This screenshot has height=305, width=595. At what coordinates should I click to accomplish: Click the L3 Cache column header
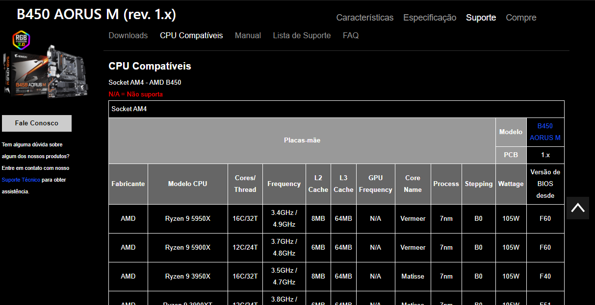(x=343, y=184)
